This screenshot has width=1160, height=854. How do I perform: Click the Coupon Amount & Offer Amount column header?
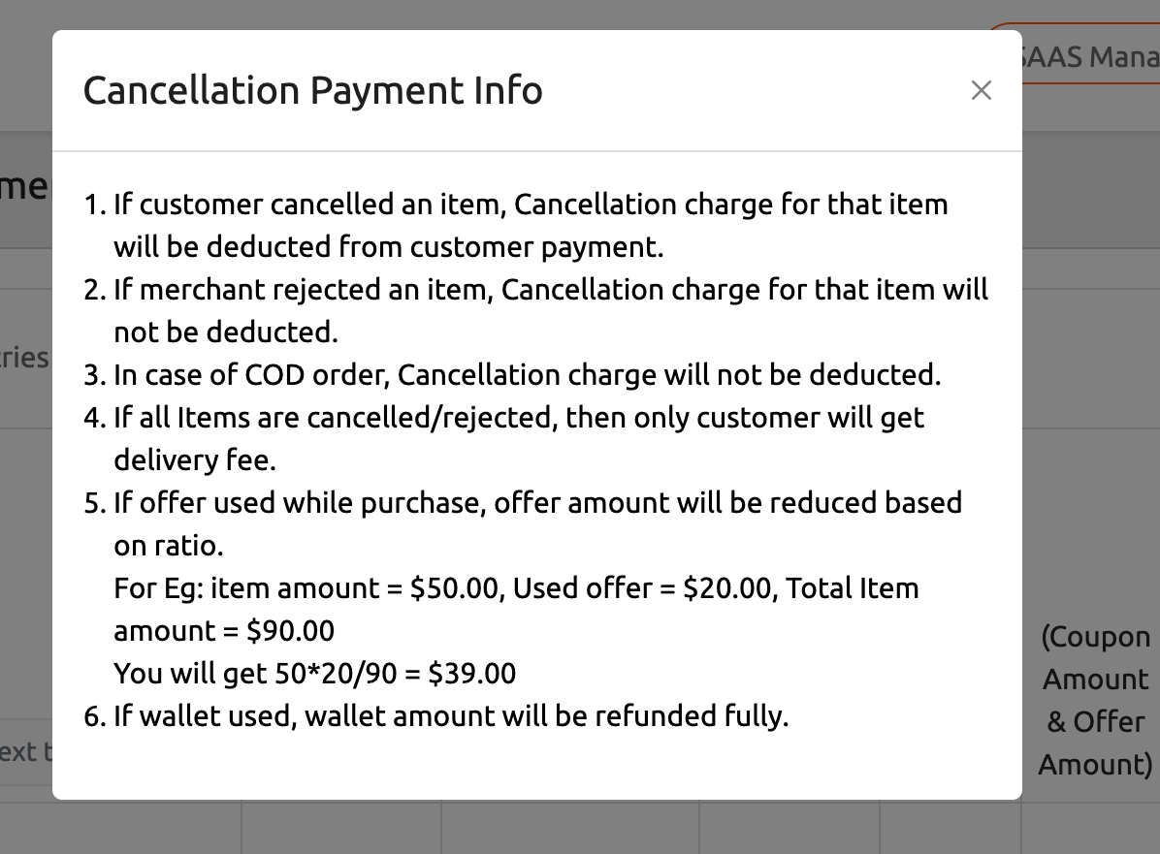tap(1095, 700)
